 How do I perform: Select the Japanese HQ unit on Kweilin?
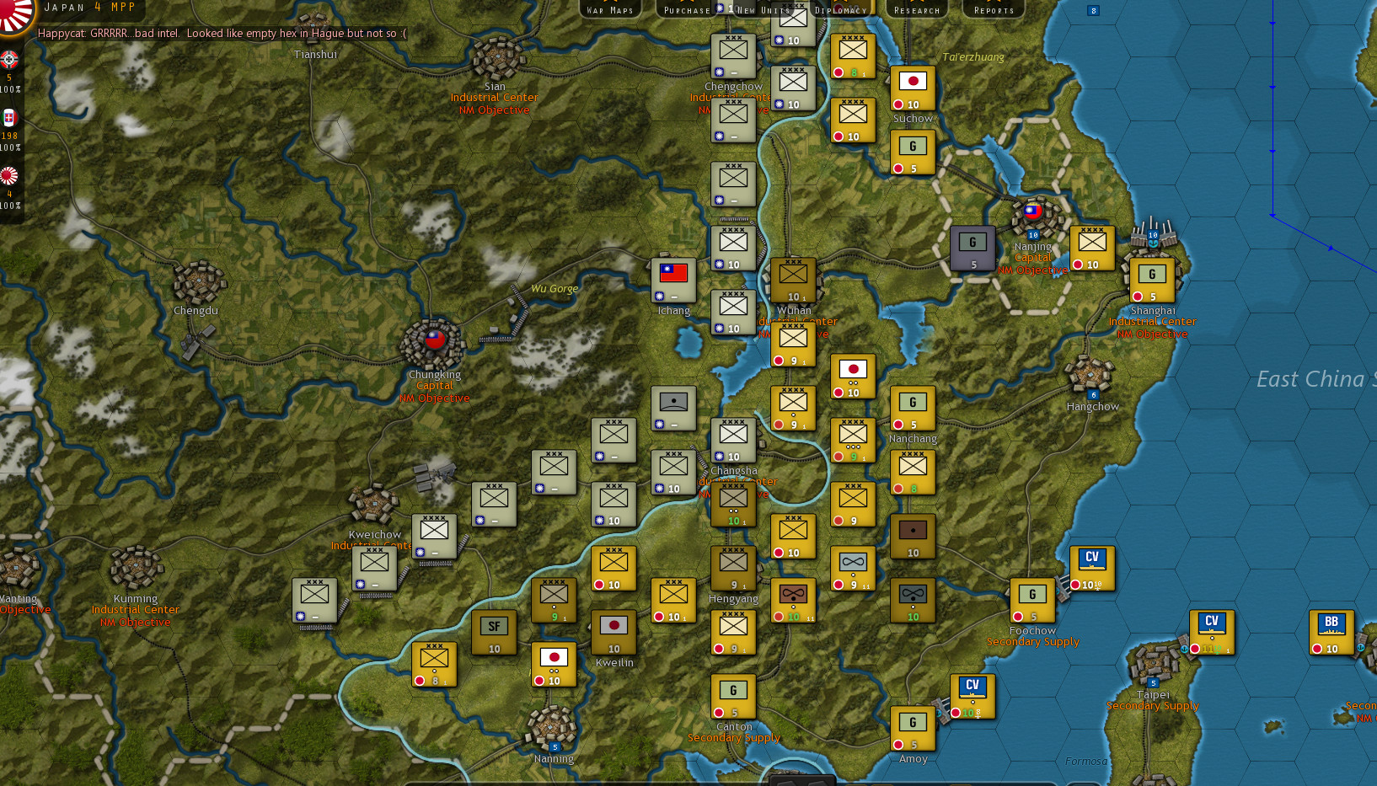(x=613, y=633)
